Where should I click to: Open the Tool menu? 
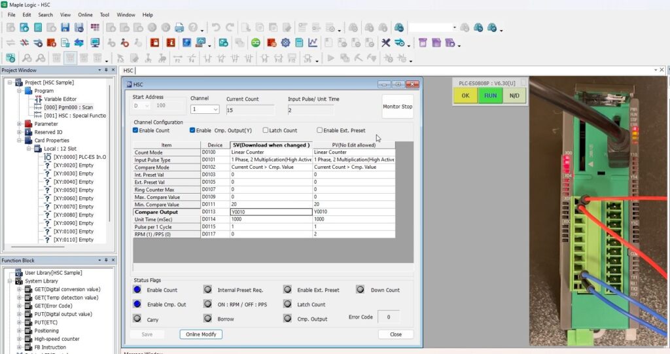pos(104,14)
